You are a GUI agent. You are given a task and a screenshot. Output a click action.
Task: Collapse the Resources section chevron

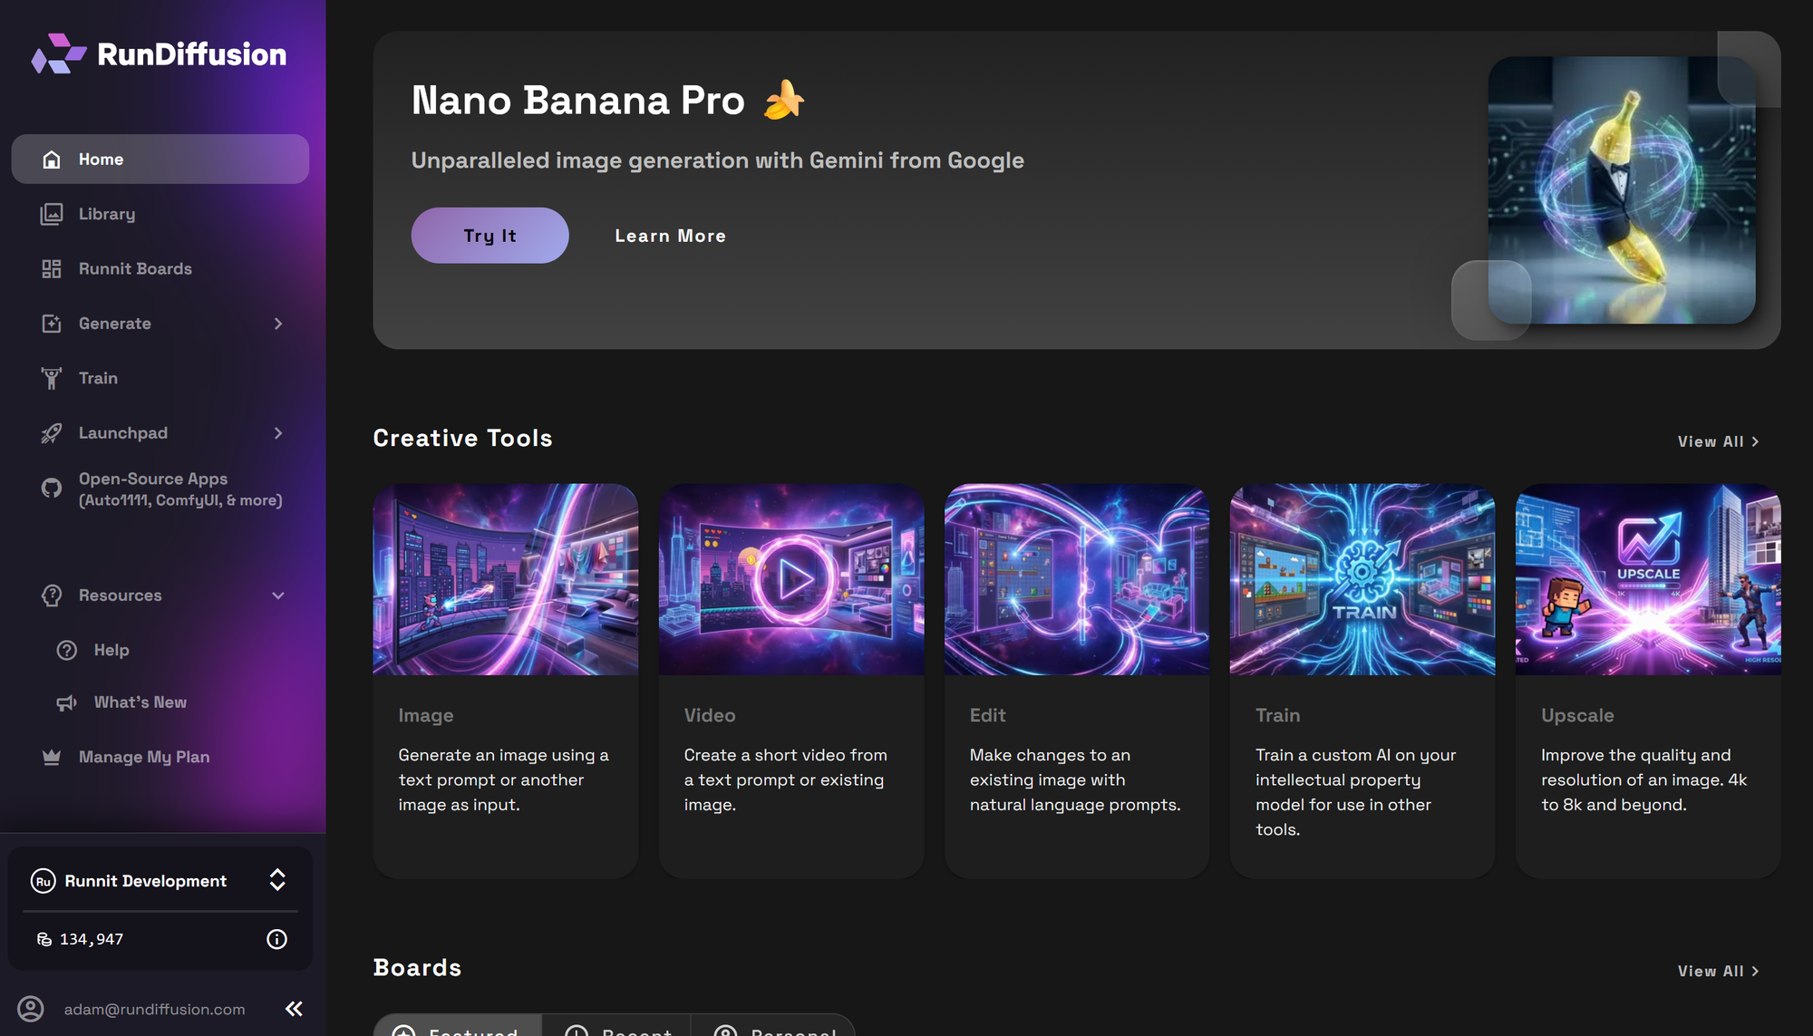pyautogui.click(x=278, y=595)
